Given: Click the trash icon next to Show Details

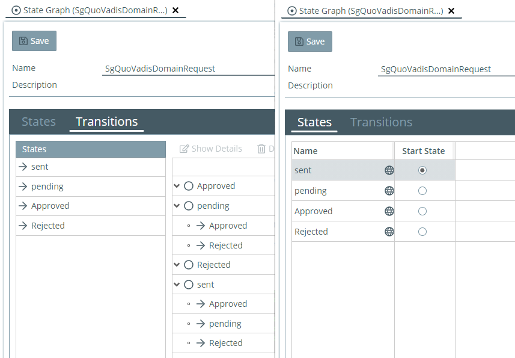Looking at the screenshot, I should 261,149.
